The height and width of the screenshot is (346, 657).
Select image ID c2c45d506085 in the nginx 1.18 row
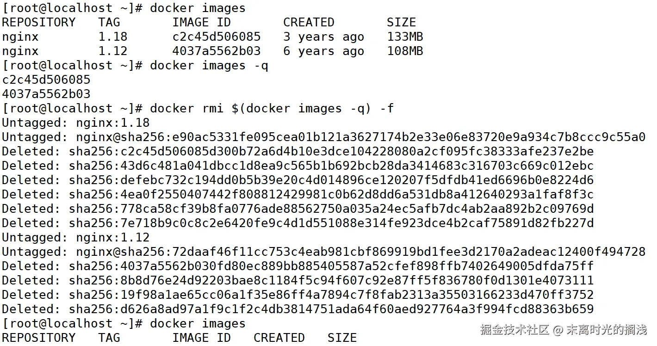point(217,37)
